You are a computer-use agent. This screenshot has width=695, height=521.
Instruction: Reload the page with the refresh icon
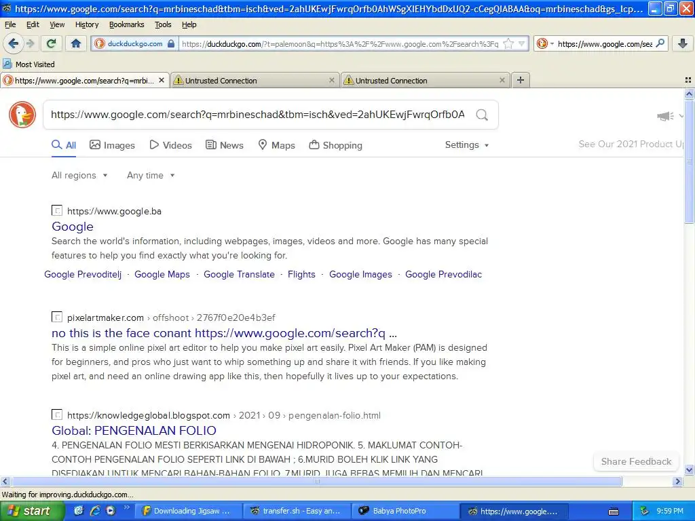tap(52, 43)
